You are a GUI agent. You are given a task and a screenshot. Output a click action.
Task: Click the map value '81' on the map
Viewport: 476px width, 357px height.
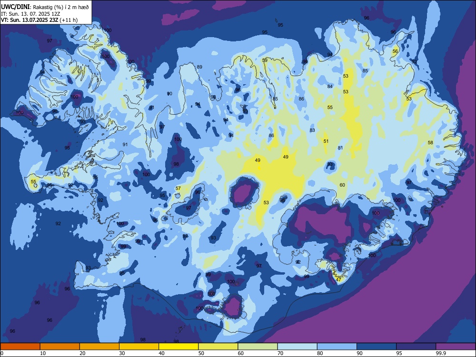340,148
